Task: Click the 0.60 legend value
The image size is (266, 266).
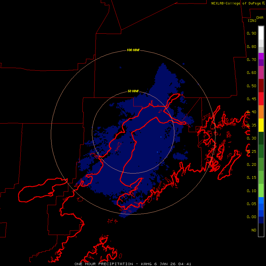Action: pyautogui.click(x=252, y=73)
